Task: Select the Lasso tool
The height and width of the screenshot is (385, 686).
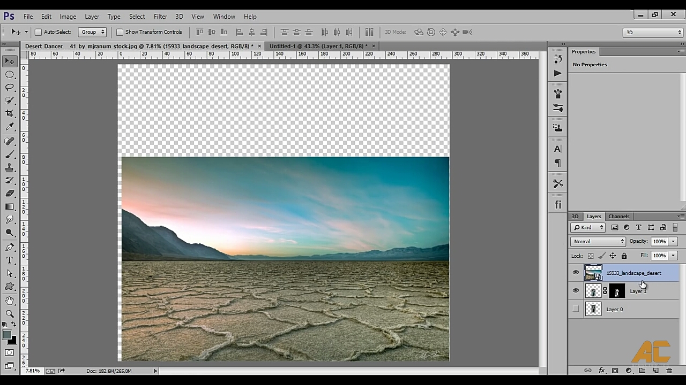Action: (10, 87)
